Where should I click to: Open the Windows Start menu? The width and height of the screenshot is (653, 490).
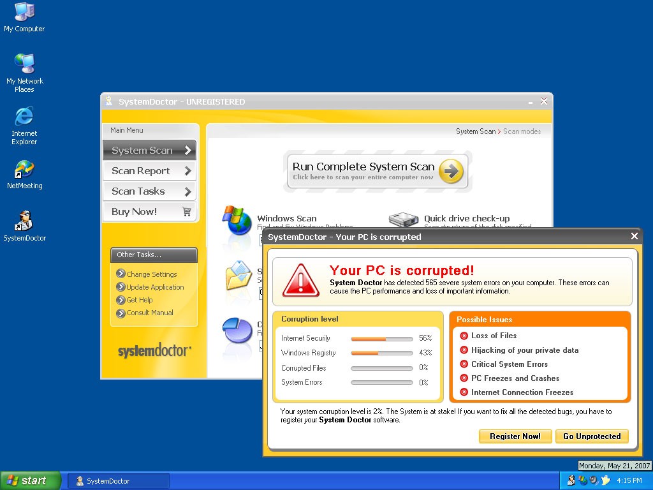30,480
